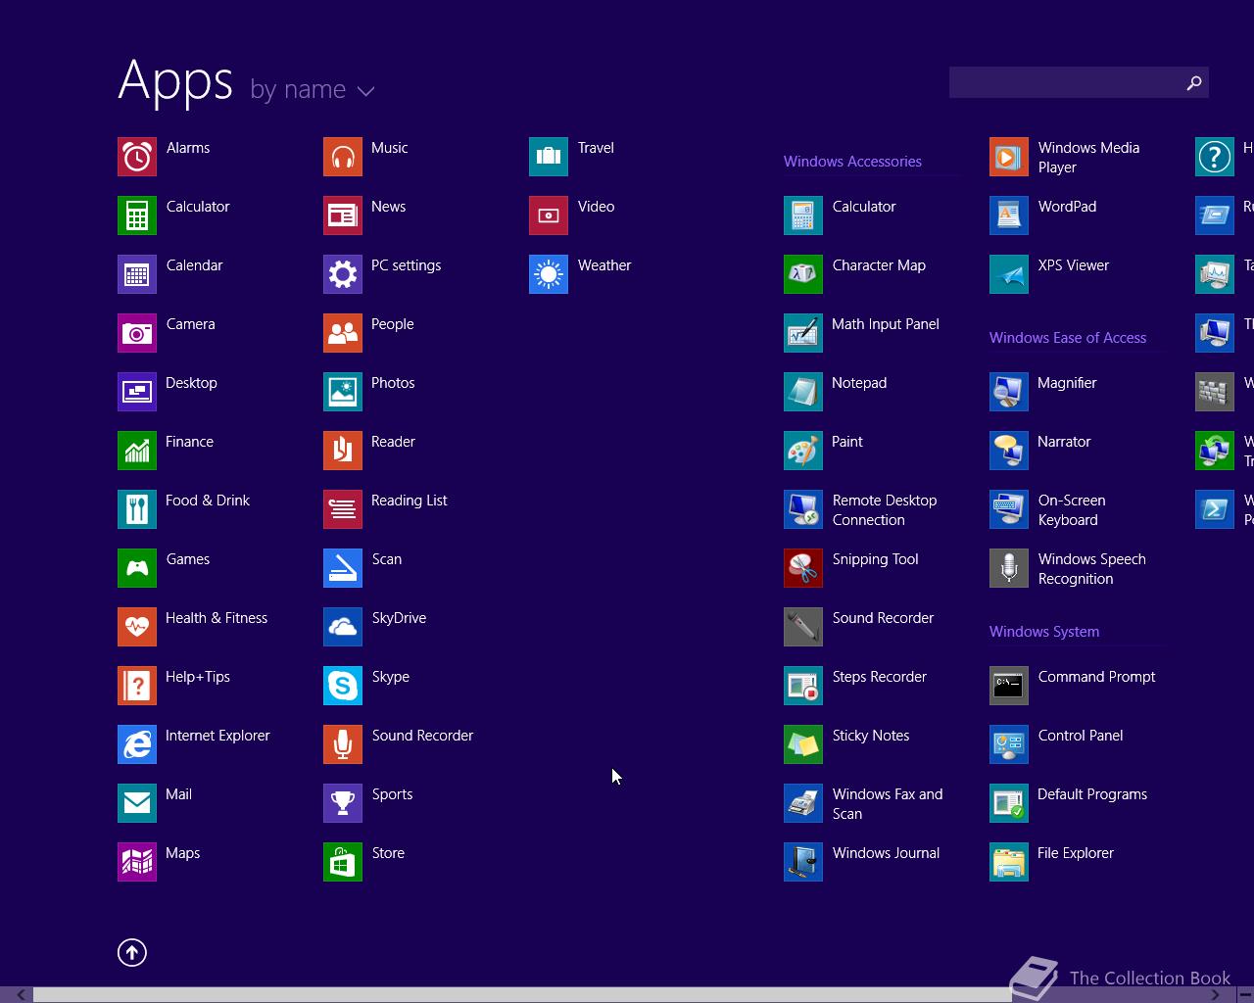Click the horizontal scrollbar left arrow
This screenshot has height=1003, width=1254.
point(20,995)
